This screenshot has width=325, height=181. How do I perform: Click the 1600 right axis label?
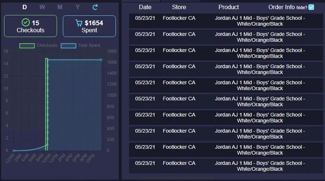(112, 62)
